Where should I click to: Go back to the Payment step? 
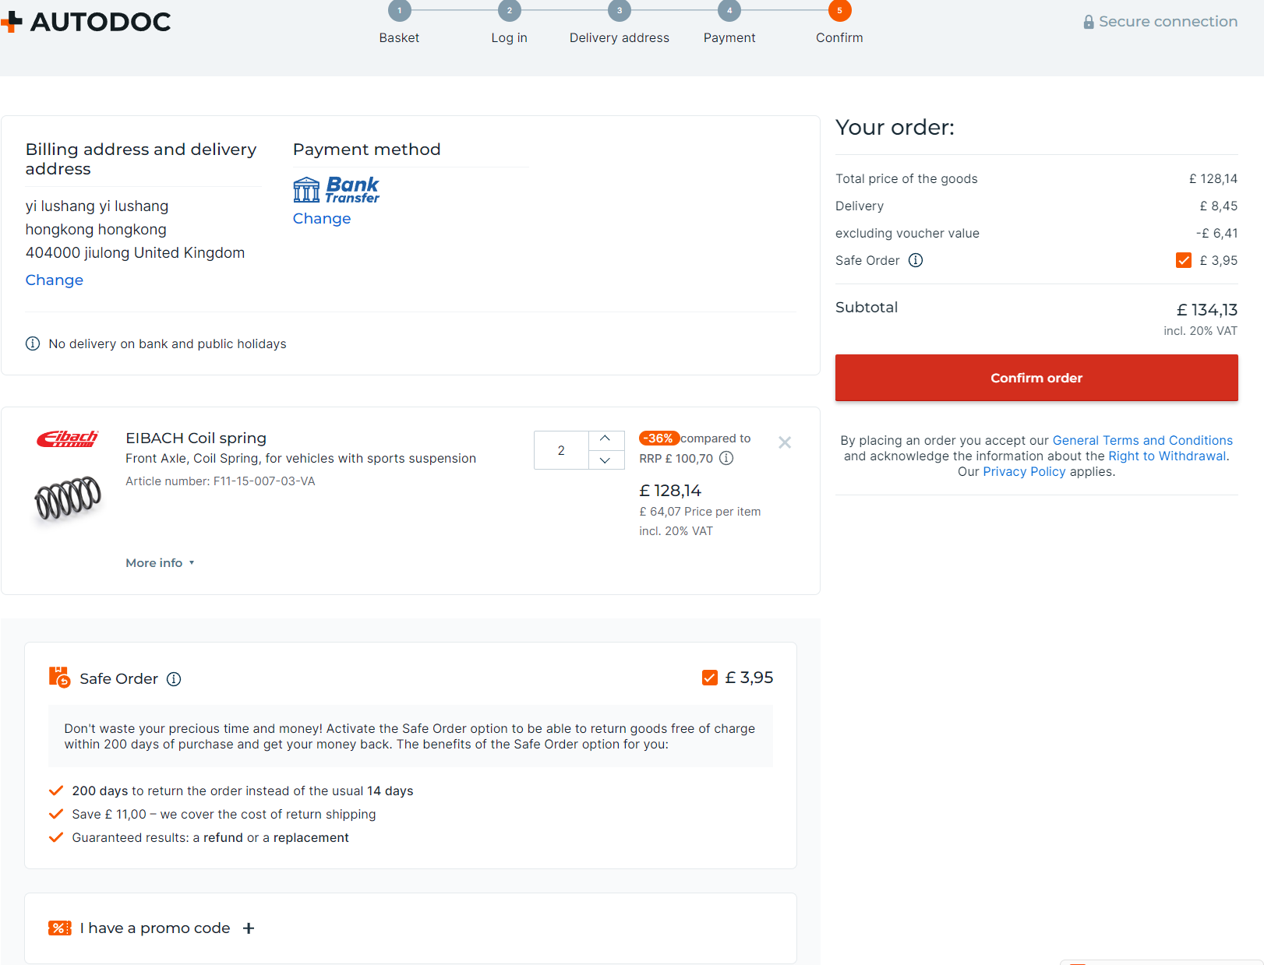(729, 12)
